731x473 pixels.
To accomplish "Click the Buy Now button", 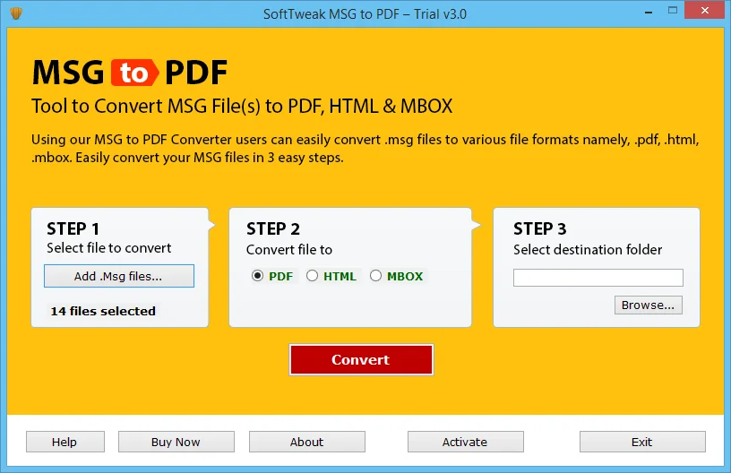I will (x=176, y=442).
